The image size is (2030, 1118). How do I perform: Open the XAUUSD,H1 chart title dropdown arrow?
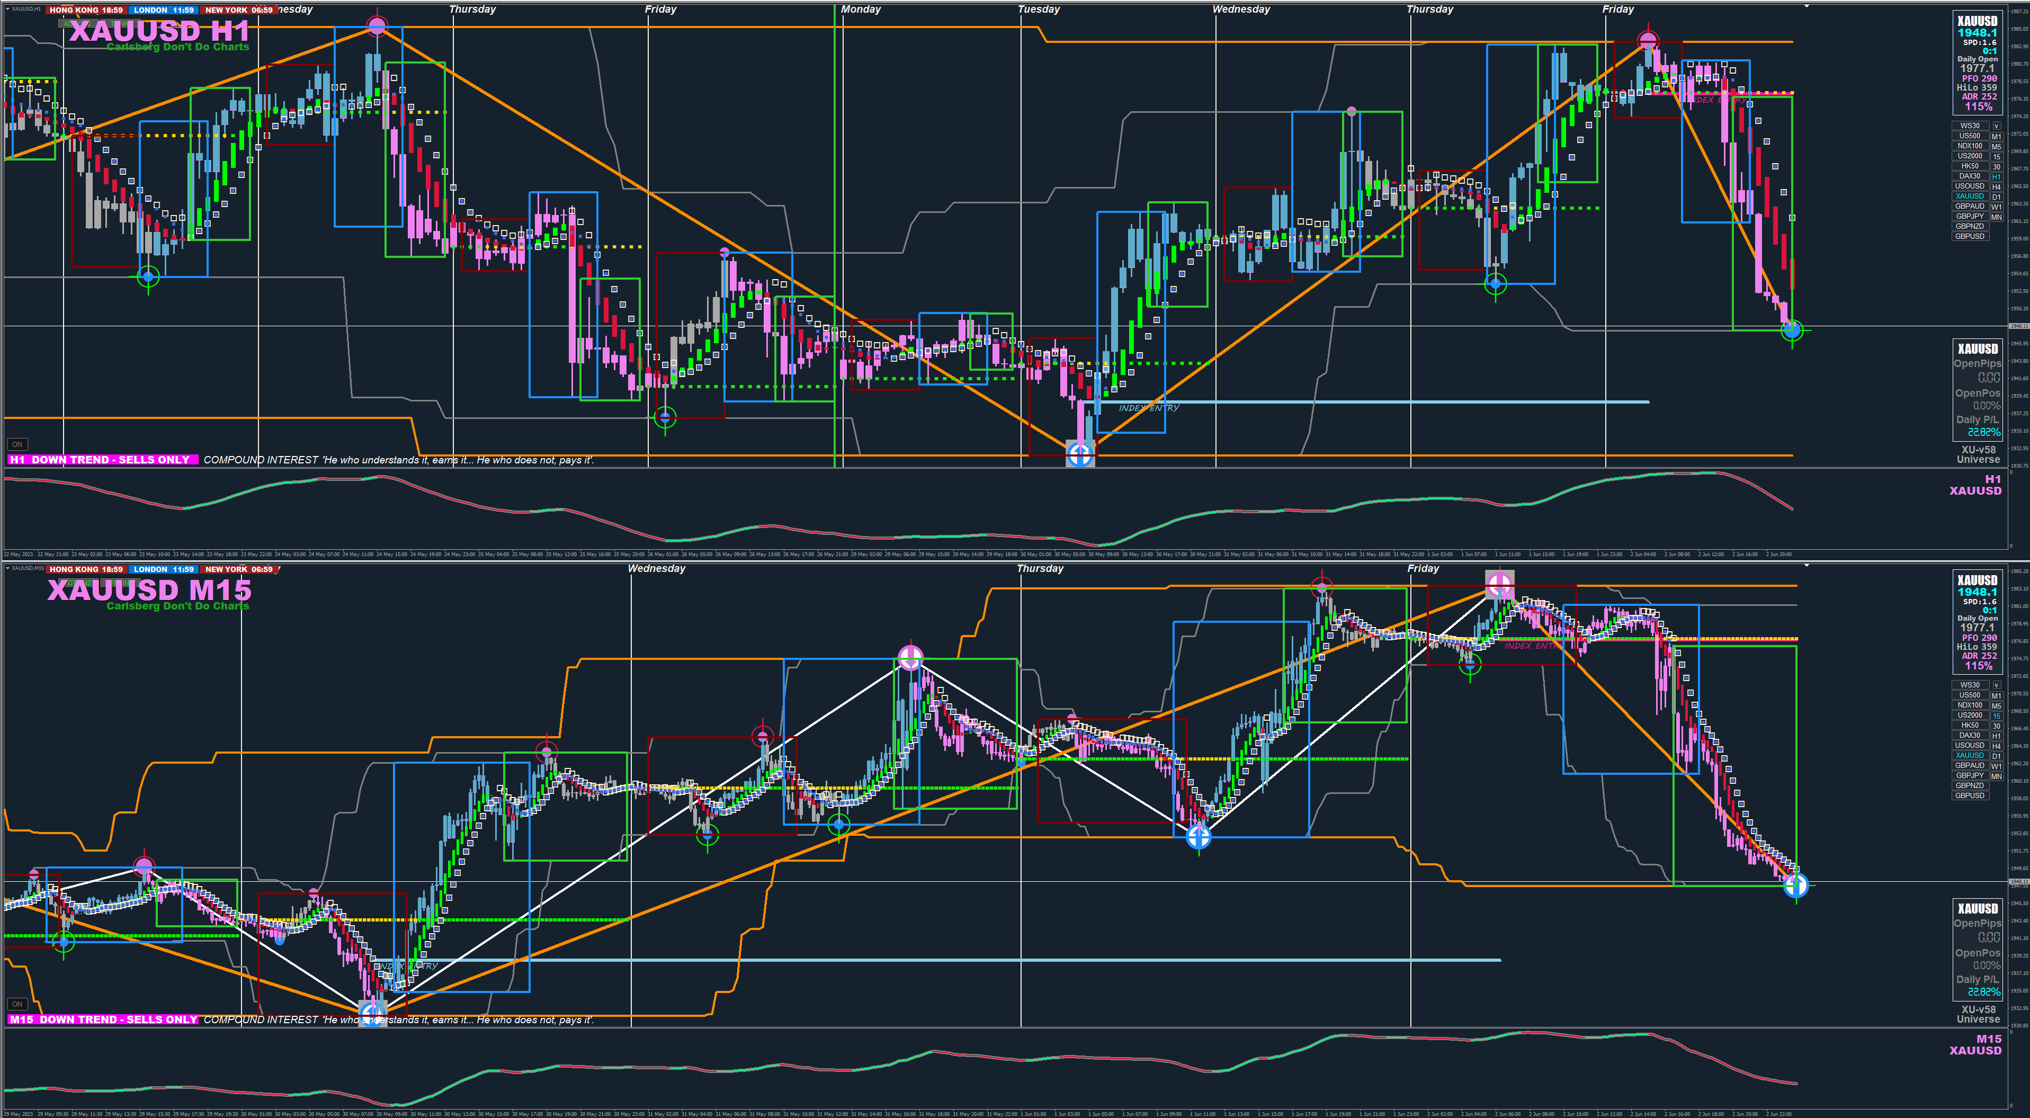[8, 8]
